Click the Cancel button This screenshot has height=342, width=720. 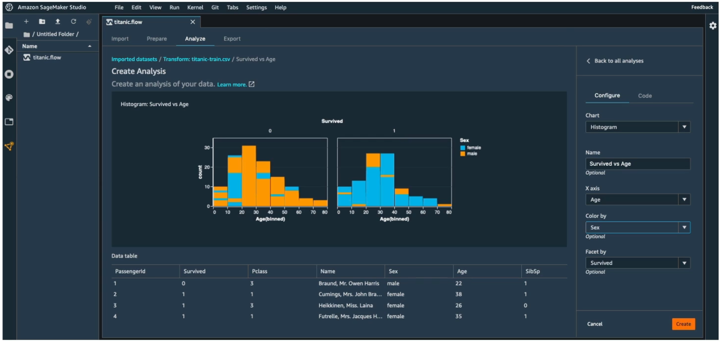595,324
